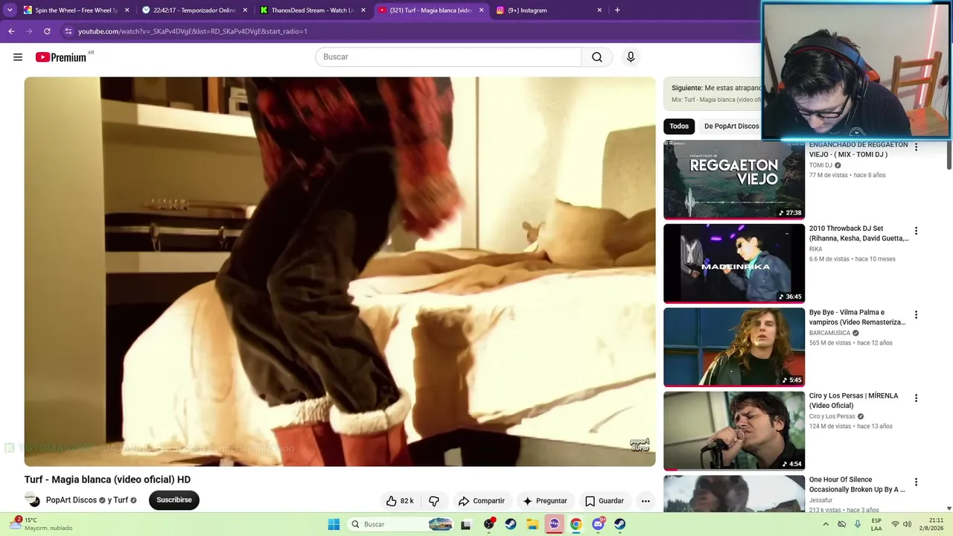The image size is (953, 536).
Task: Open options for Ciro y Los Persas MÍRENLA
Action: point(916,398)
